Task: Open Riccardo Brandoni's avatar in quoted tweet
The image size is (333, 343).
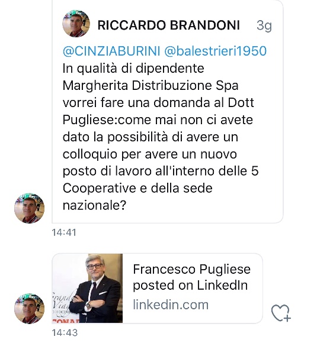Action: [76, 24]
